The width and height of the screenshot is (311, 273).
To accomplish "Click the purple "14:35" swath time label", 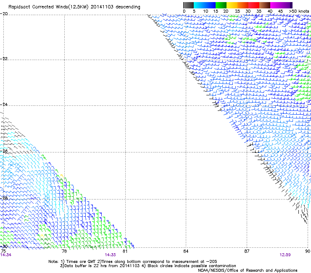I will 110,255.
